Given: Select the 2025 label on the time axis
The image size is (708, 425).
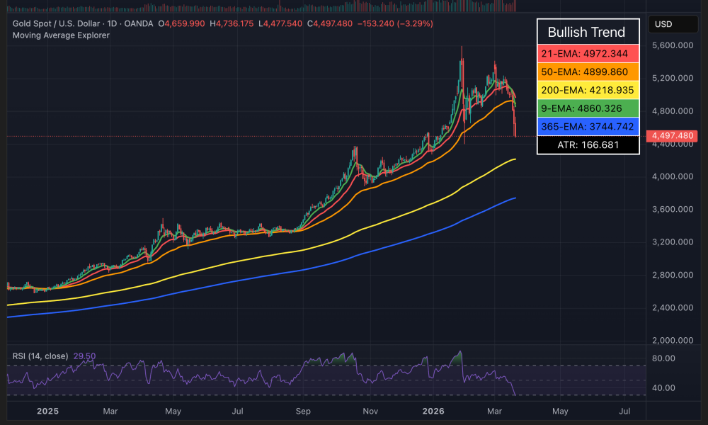Looking at the screenshot, I should 47,411.
